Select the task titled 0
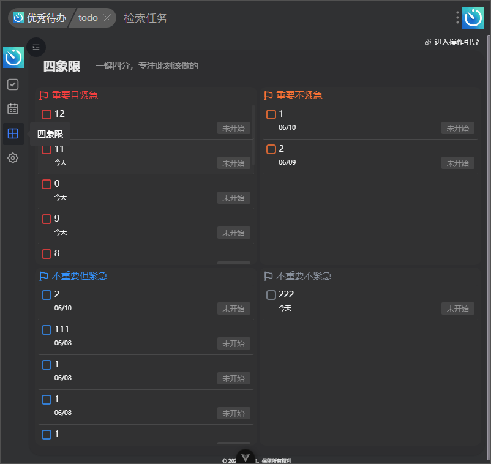This screenshot has width=491, height=464. (57, 184)
